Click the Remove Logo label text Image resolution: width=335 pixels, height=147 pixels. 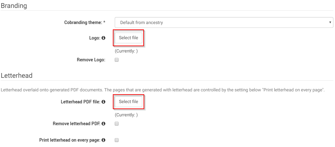click(91, 60)
